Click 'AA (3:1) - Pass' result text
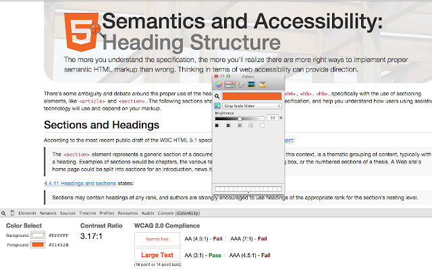432x270 pixels. click(202, 255)
